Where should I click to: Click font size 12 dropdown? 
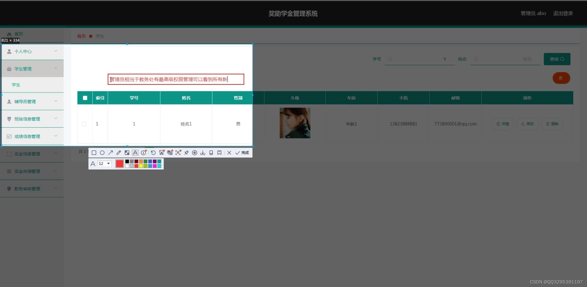click(x=104, y=163)
